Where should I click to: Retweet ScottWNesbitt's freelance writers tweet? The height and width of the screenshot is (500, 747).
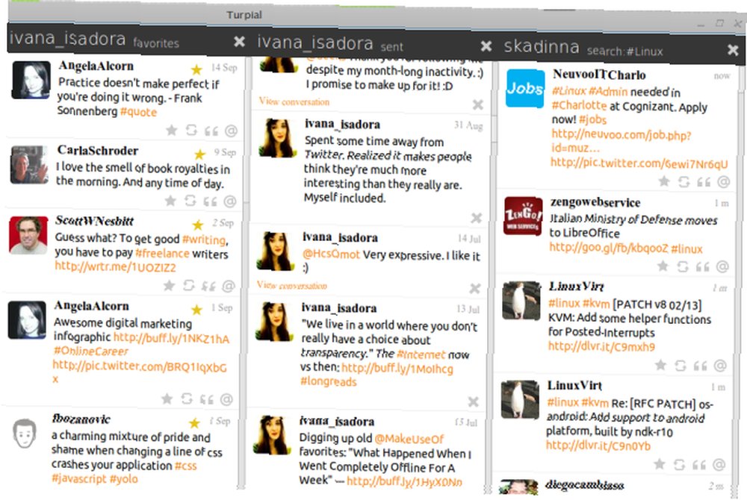(x=189, y=285)
